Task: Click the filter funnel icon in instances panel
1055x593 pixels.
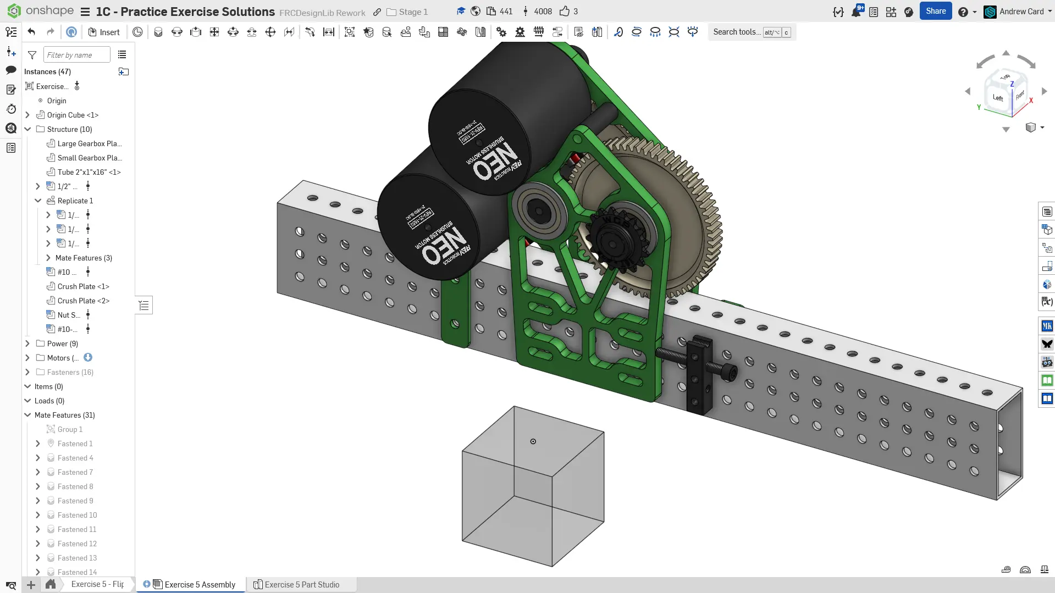Action: point(32,55)
